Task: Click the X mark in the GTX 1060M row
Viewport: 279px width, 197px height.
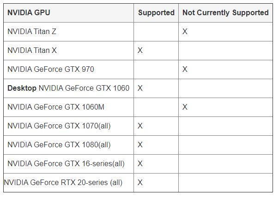Action: coord(185,107)
